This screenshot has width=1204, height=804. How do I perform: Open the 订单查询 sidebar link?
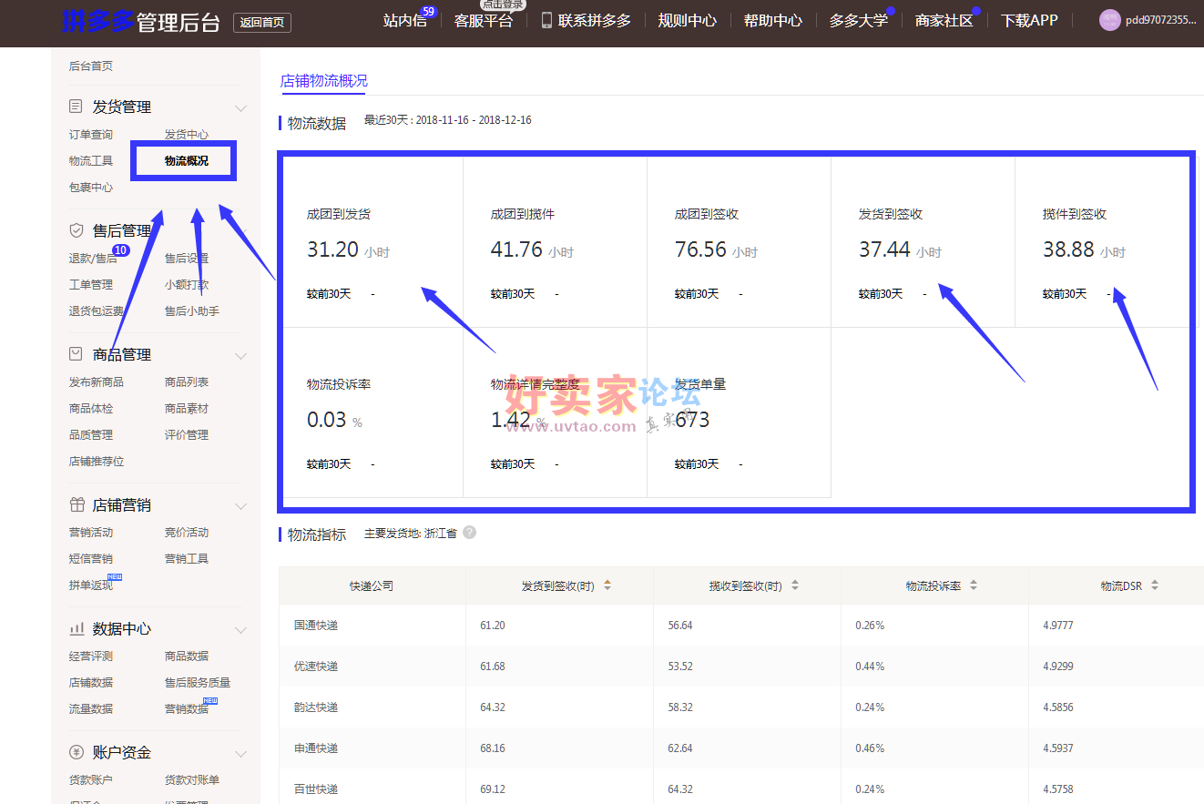(91, 135)
